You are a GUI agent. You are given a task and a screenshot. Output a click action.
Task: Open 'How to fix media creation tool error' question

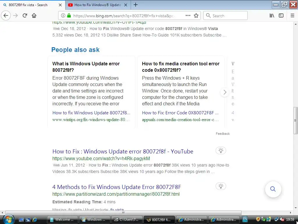180,67
